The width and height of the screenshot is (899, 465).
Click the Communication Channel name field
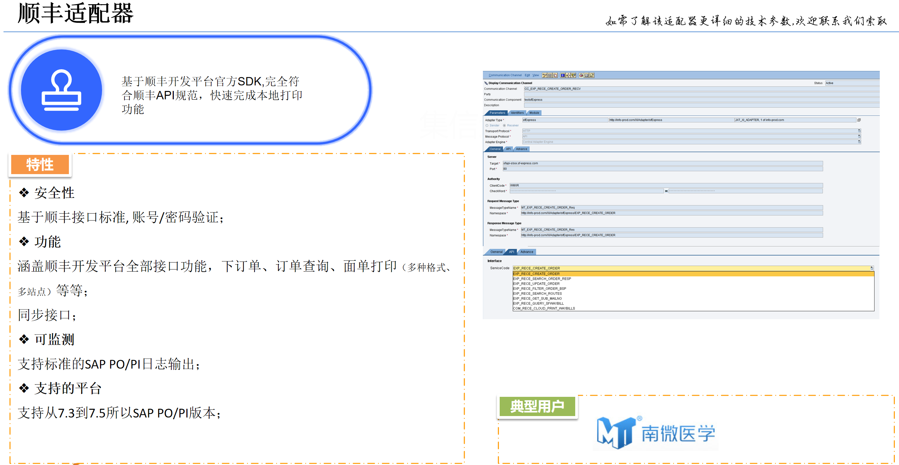[x=701, y=89]
